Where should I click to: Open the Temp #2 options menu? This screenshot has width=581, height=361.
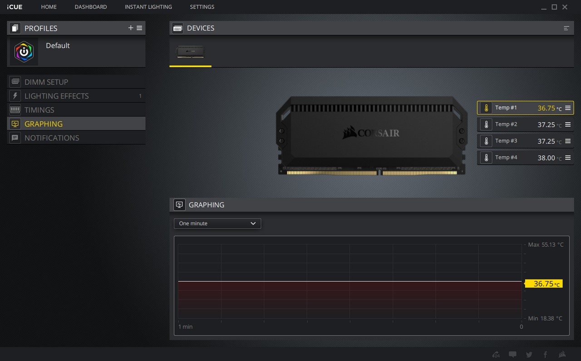click(568, 124)
